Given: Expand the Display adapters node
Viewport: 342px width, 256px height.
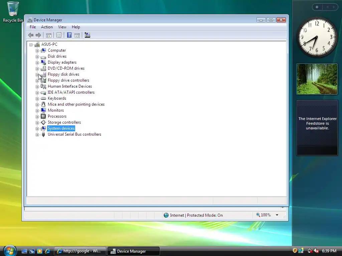Looking at the screenshot, I should [x=37, y=63].
